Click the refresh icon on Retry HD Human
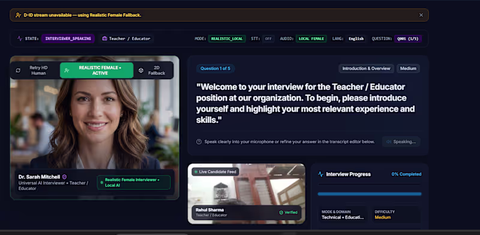This screenshot has height=235, width=480. [18, 70]
